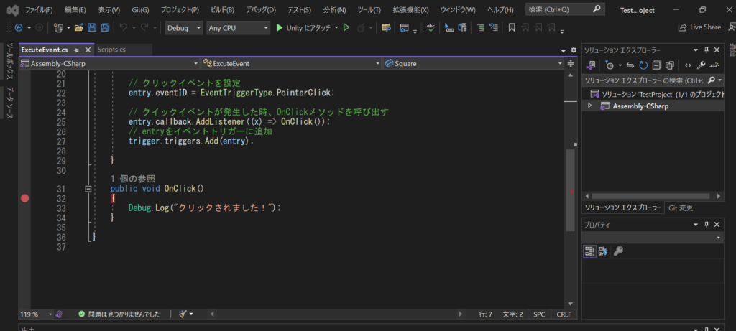Screen dimensions: 736x331
Task: Collapse the OnClick method outlining box
Action: pos(88,188)
